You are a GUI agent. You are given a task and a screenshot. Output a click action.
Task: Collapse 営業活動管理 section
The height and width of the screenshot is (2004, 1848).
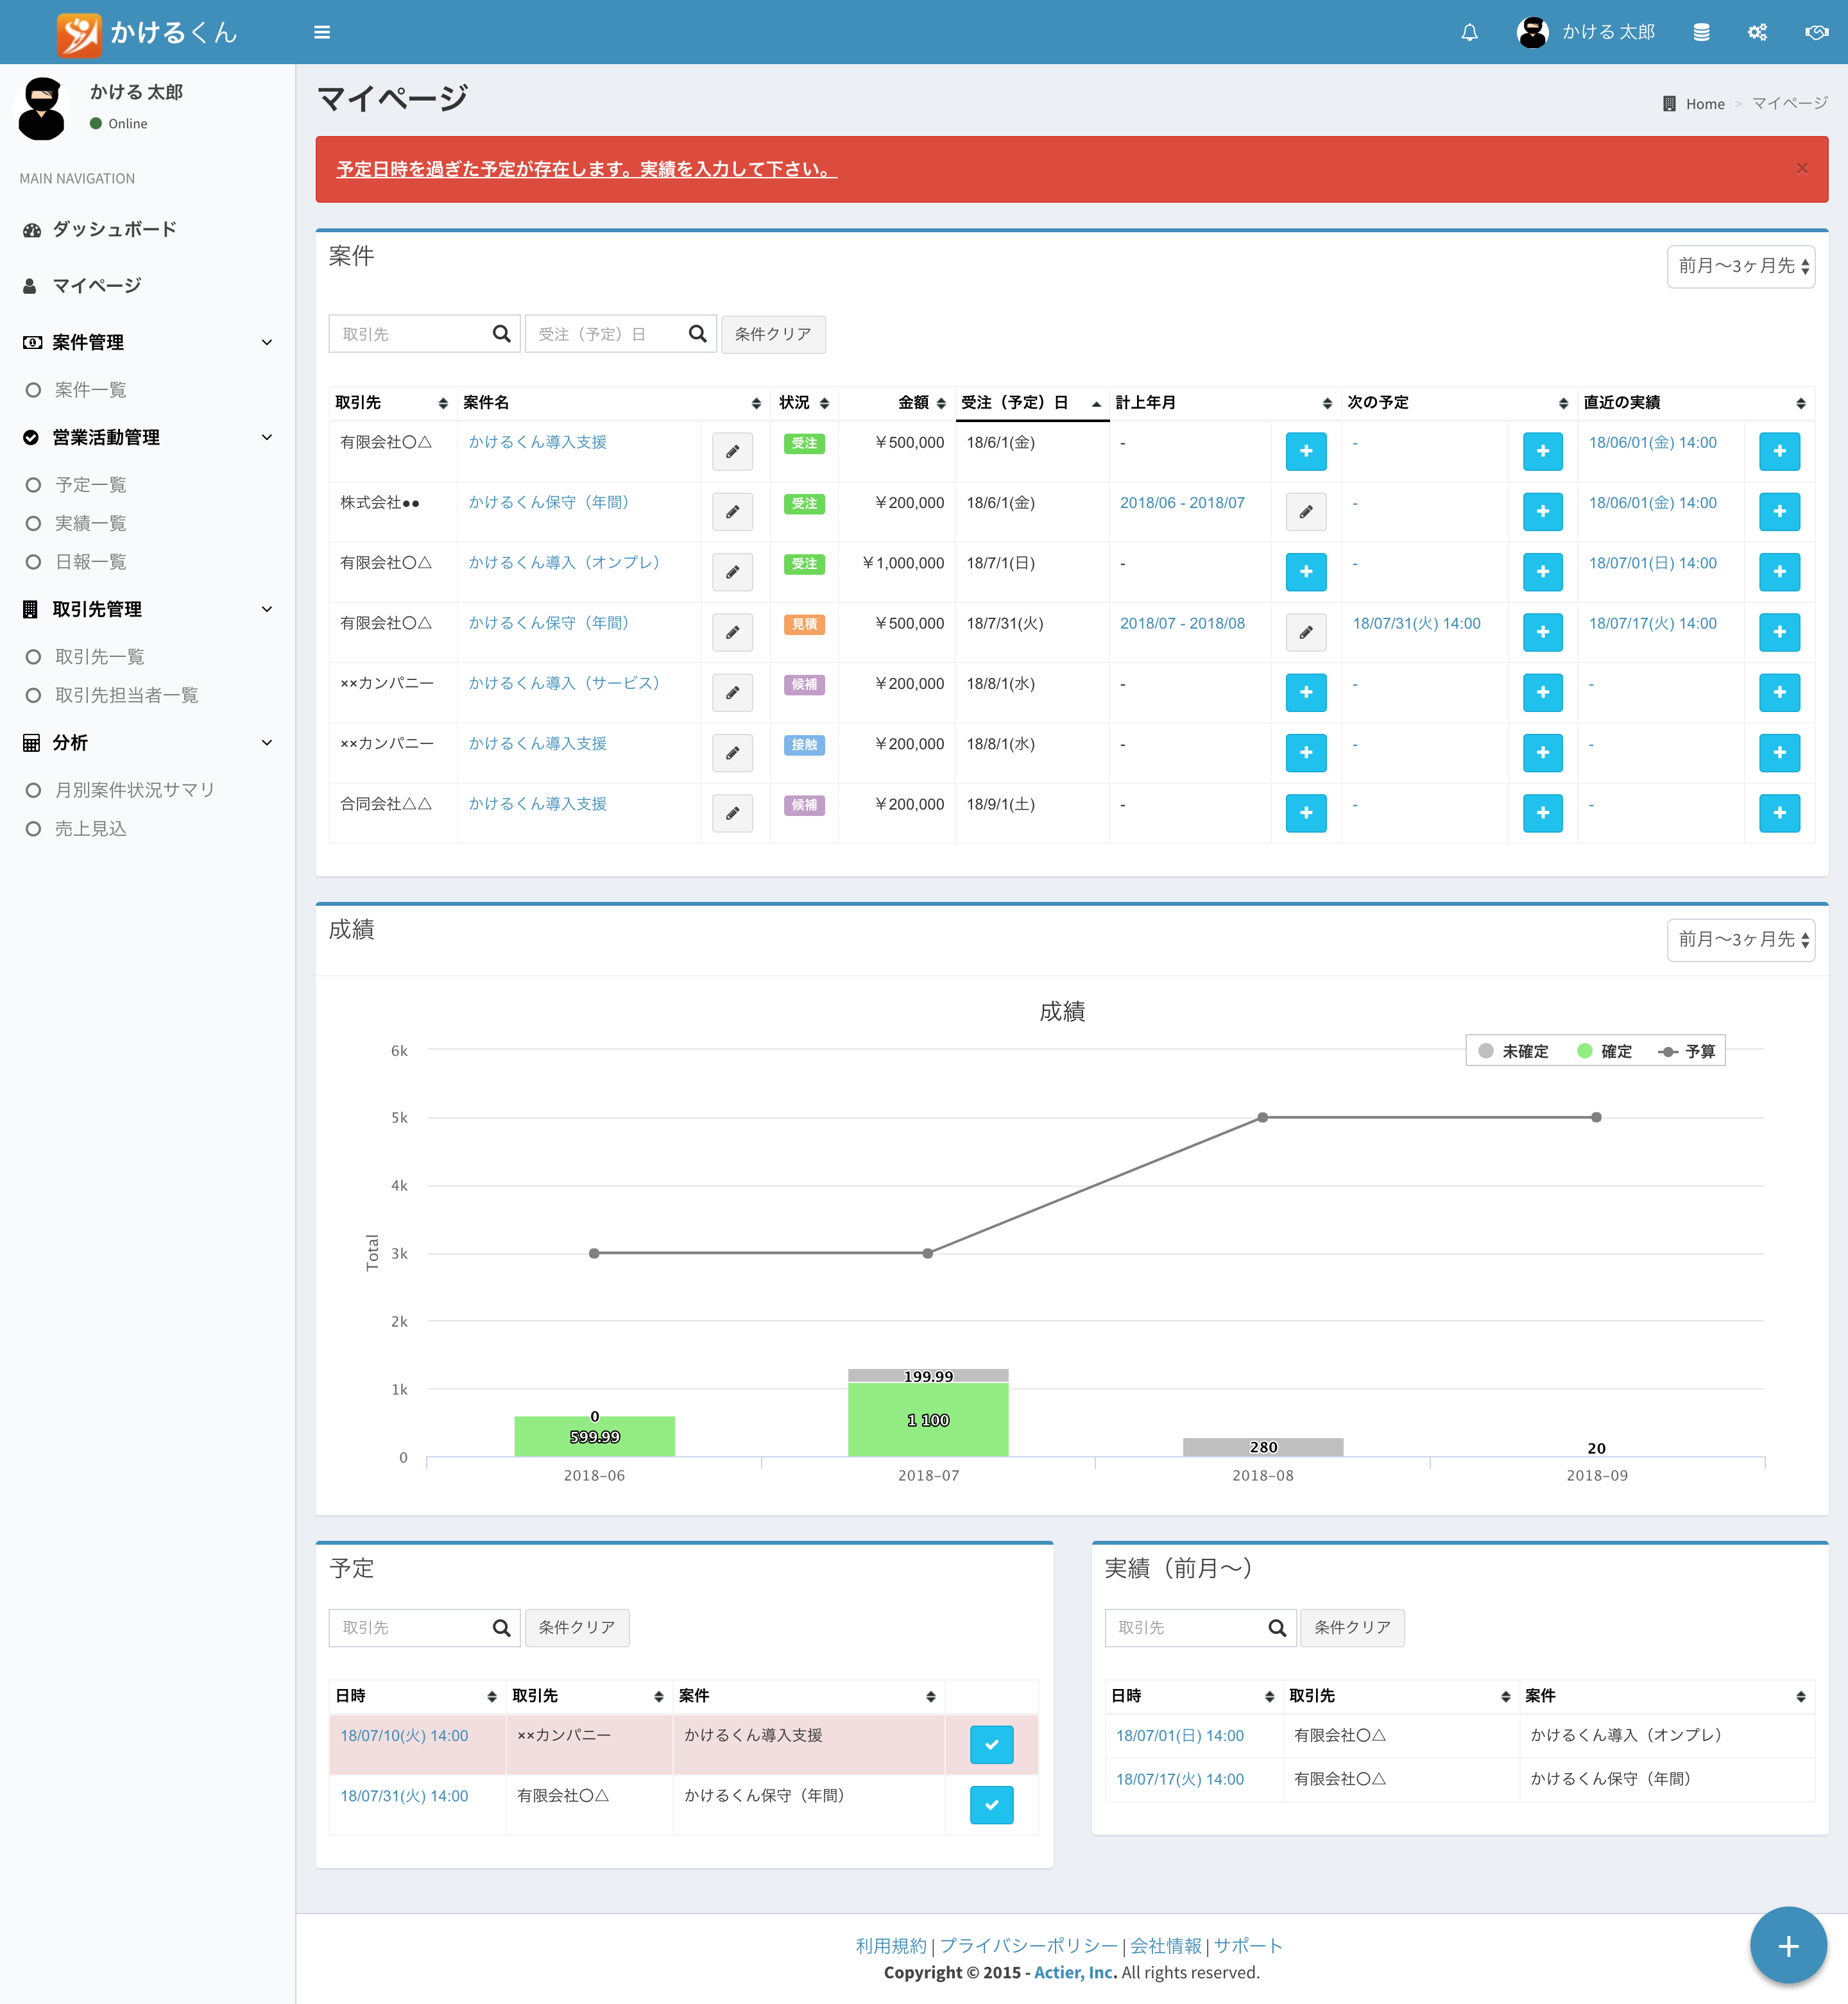[x=147, y=437]
